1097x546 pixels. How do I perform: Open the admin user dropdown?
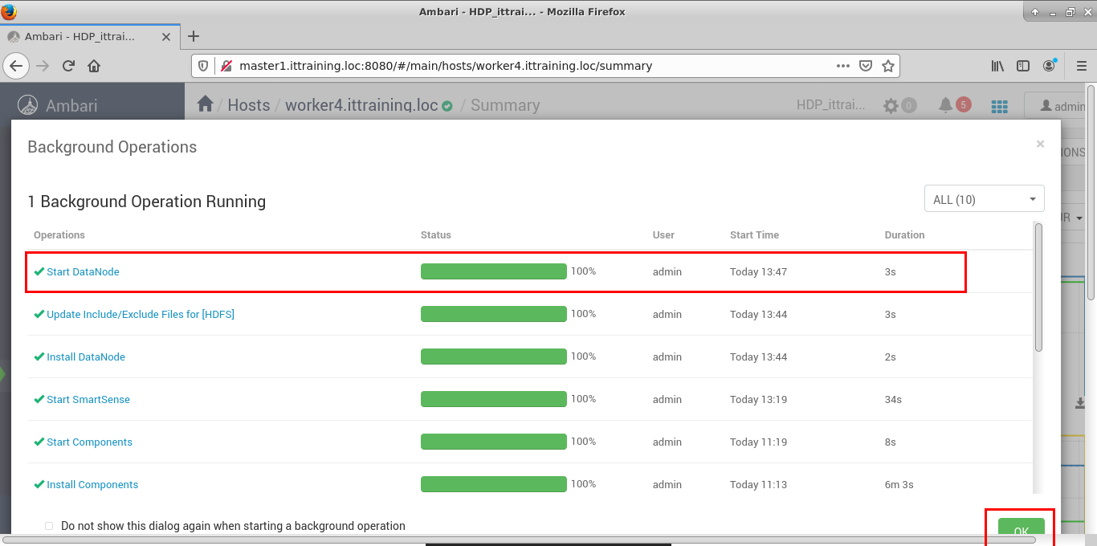pos(1060,106)
